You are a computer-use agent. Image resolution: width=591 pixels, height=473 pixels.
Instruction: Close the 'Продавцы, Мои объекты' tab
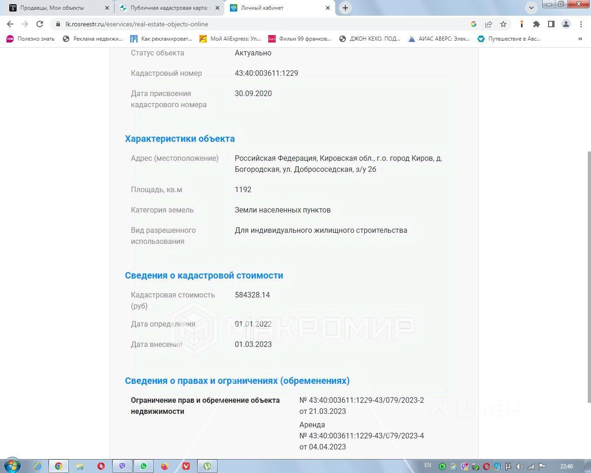click(x=107, y=8)
